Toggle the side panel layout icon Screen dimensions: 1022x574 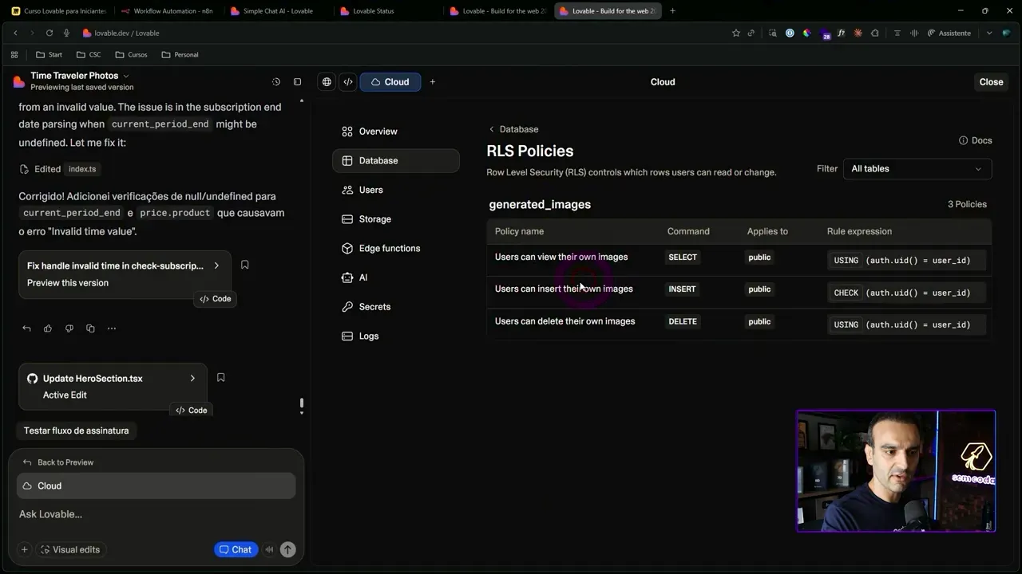pyautogui.click(x=297, y=82)
